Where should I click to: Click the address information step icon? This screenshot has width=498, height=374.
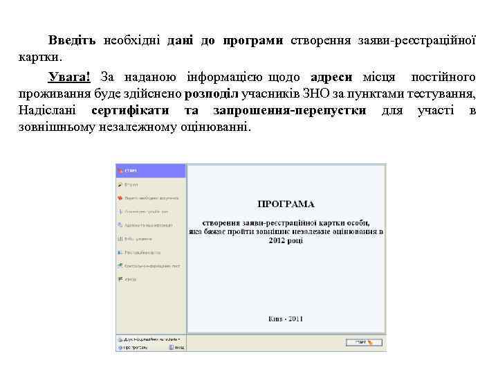point(120,225)
